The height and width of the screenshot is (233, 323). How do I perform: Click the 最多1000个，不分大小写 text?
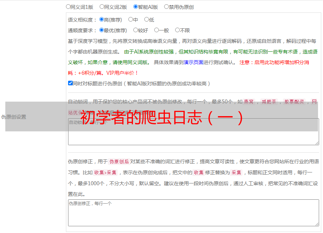tap(106, 183)
